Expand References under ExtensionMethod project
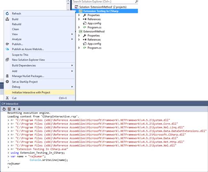 tap(79, 39)
